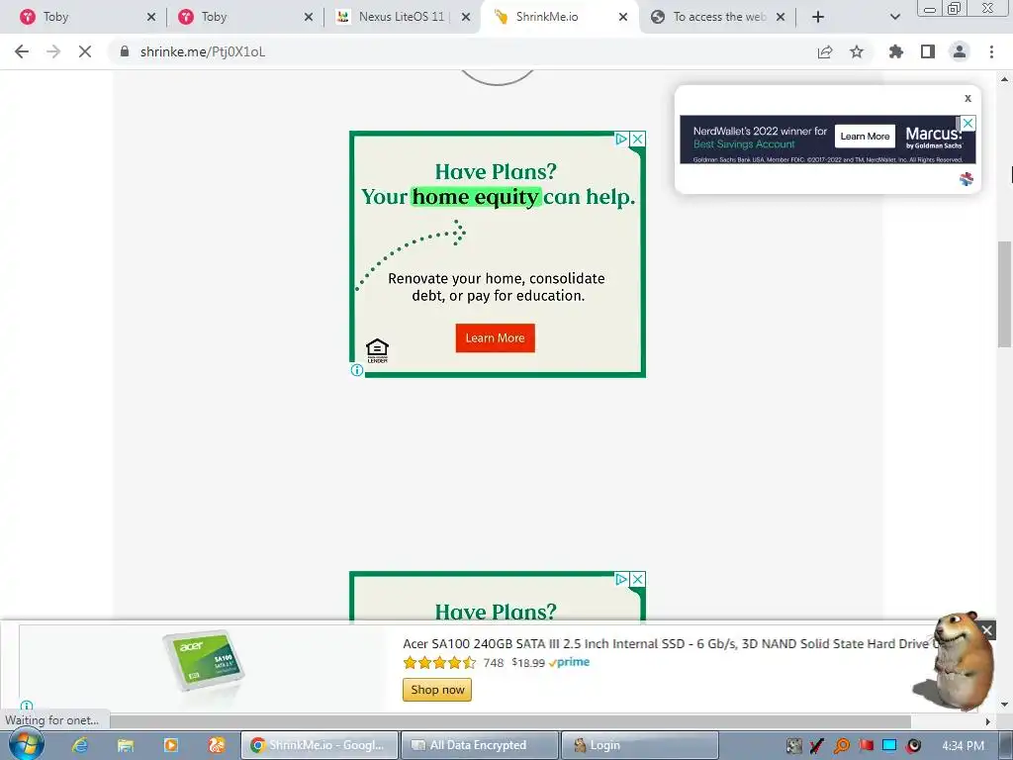Click the Acer SSD product image
The width and height of the screenshot is (1013, 760).
(x=203, y=661)
